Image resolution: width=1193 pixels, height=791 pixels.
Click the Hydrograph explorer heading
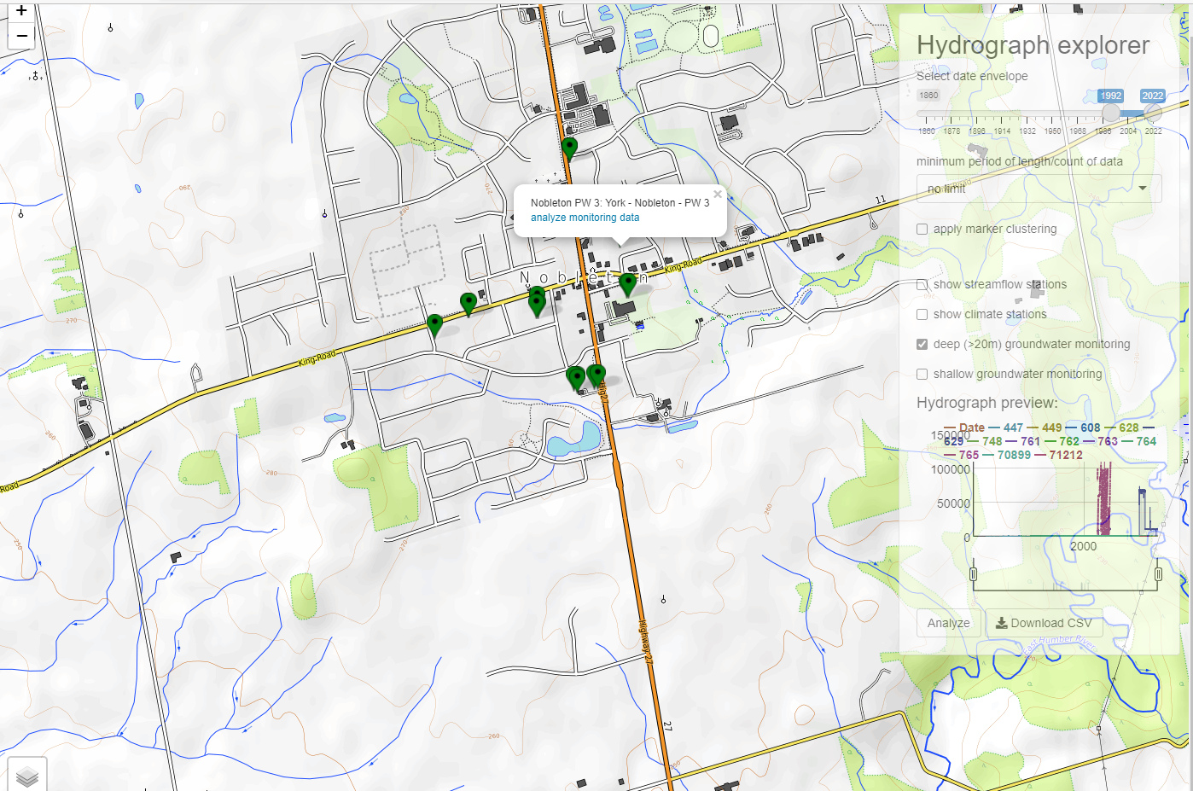(1033, 45)
